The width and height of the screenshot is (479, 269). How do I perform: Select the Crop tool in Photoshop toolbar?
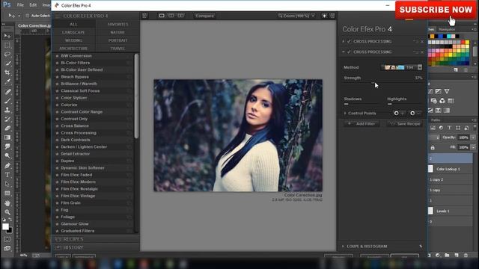pos(7,72)
